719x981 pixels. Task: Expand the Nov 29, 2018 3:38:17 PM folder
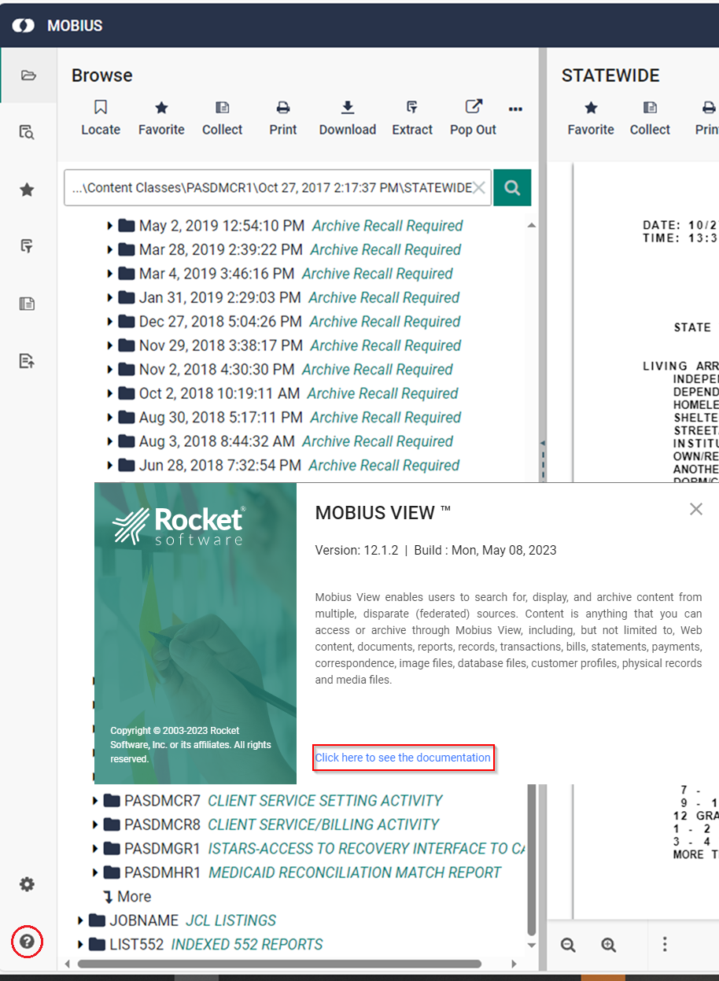pyautogui.click(x=110, y=346)
